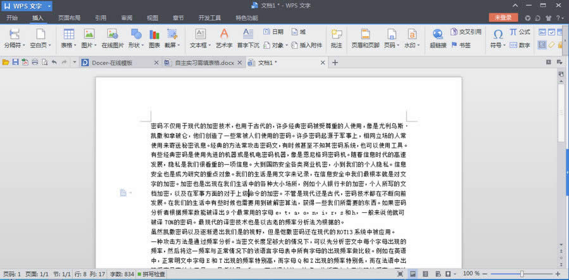
Task: Expand the 水印 watermark dropdown
Action: click(412, 46)
